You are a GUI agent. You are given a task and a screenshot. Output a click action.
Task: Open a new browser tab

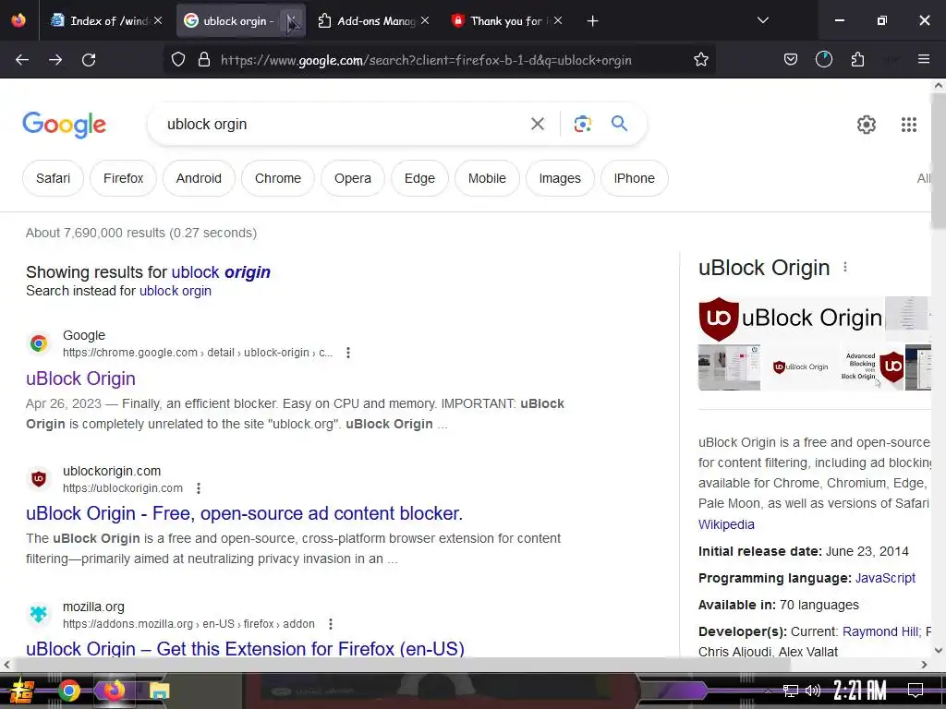coord(592,21)
